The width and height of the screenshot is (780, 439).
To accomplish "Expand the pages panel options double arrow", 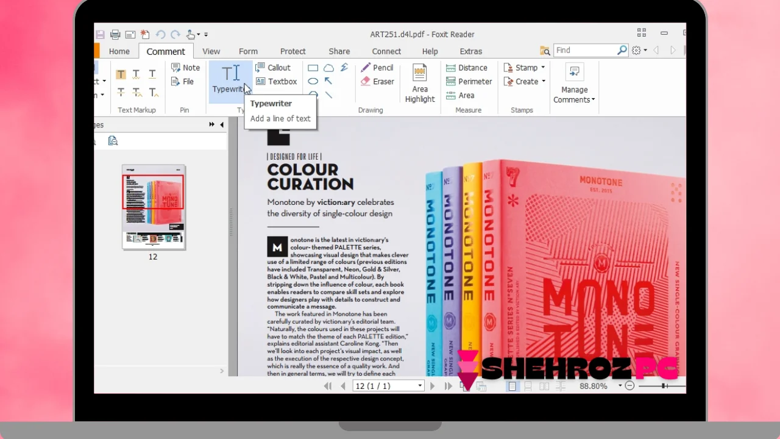I will [211, 124].
